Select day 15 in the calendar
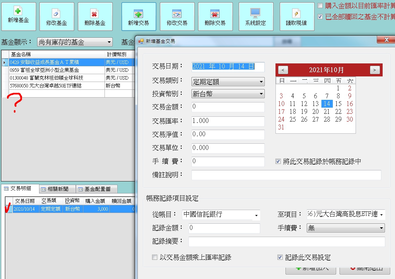 click(x=338, y=104)
